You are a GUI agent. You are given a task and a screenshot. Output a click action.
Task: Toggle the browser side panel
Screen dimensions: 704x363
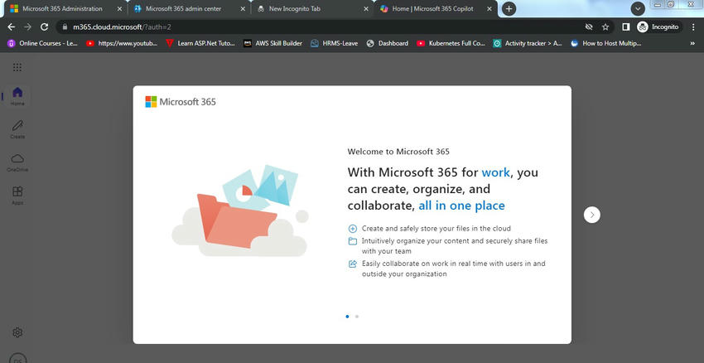tap(626, 27)
